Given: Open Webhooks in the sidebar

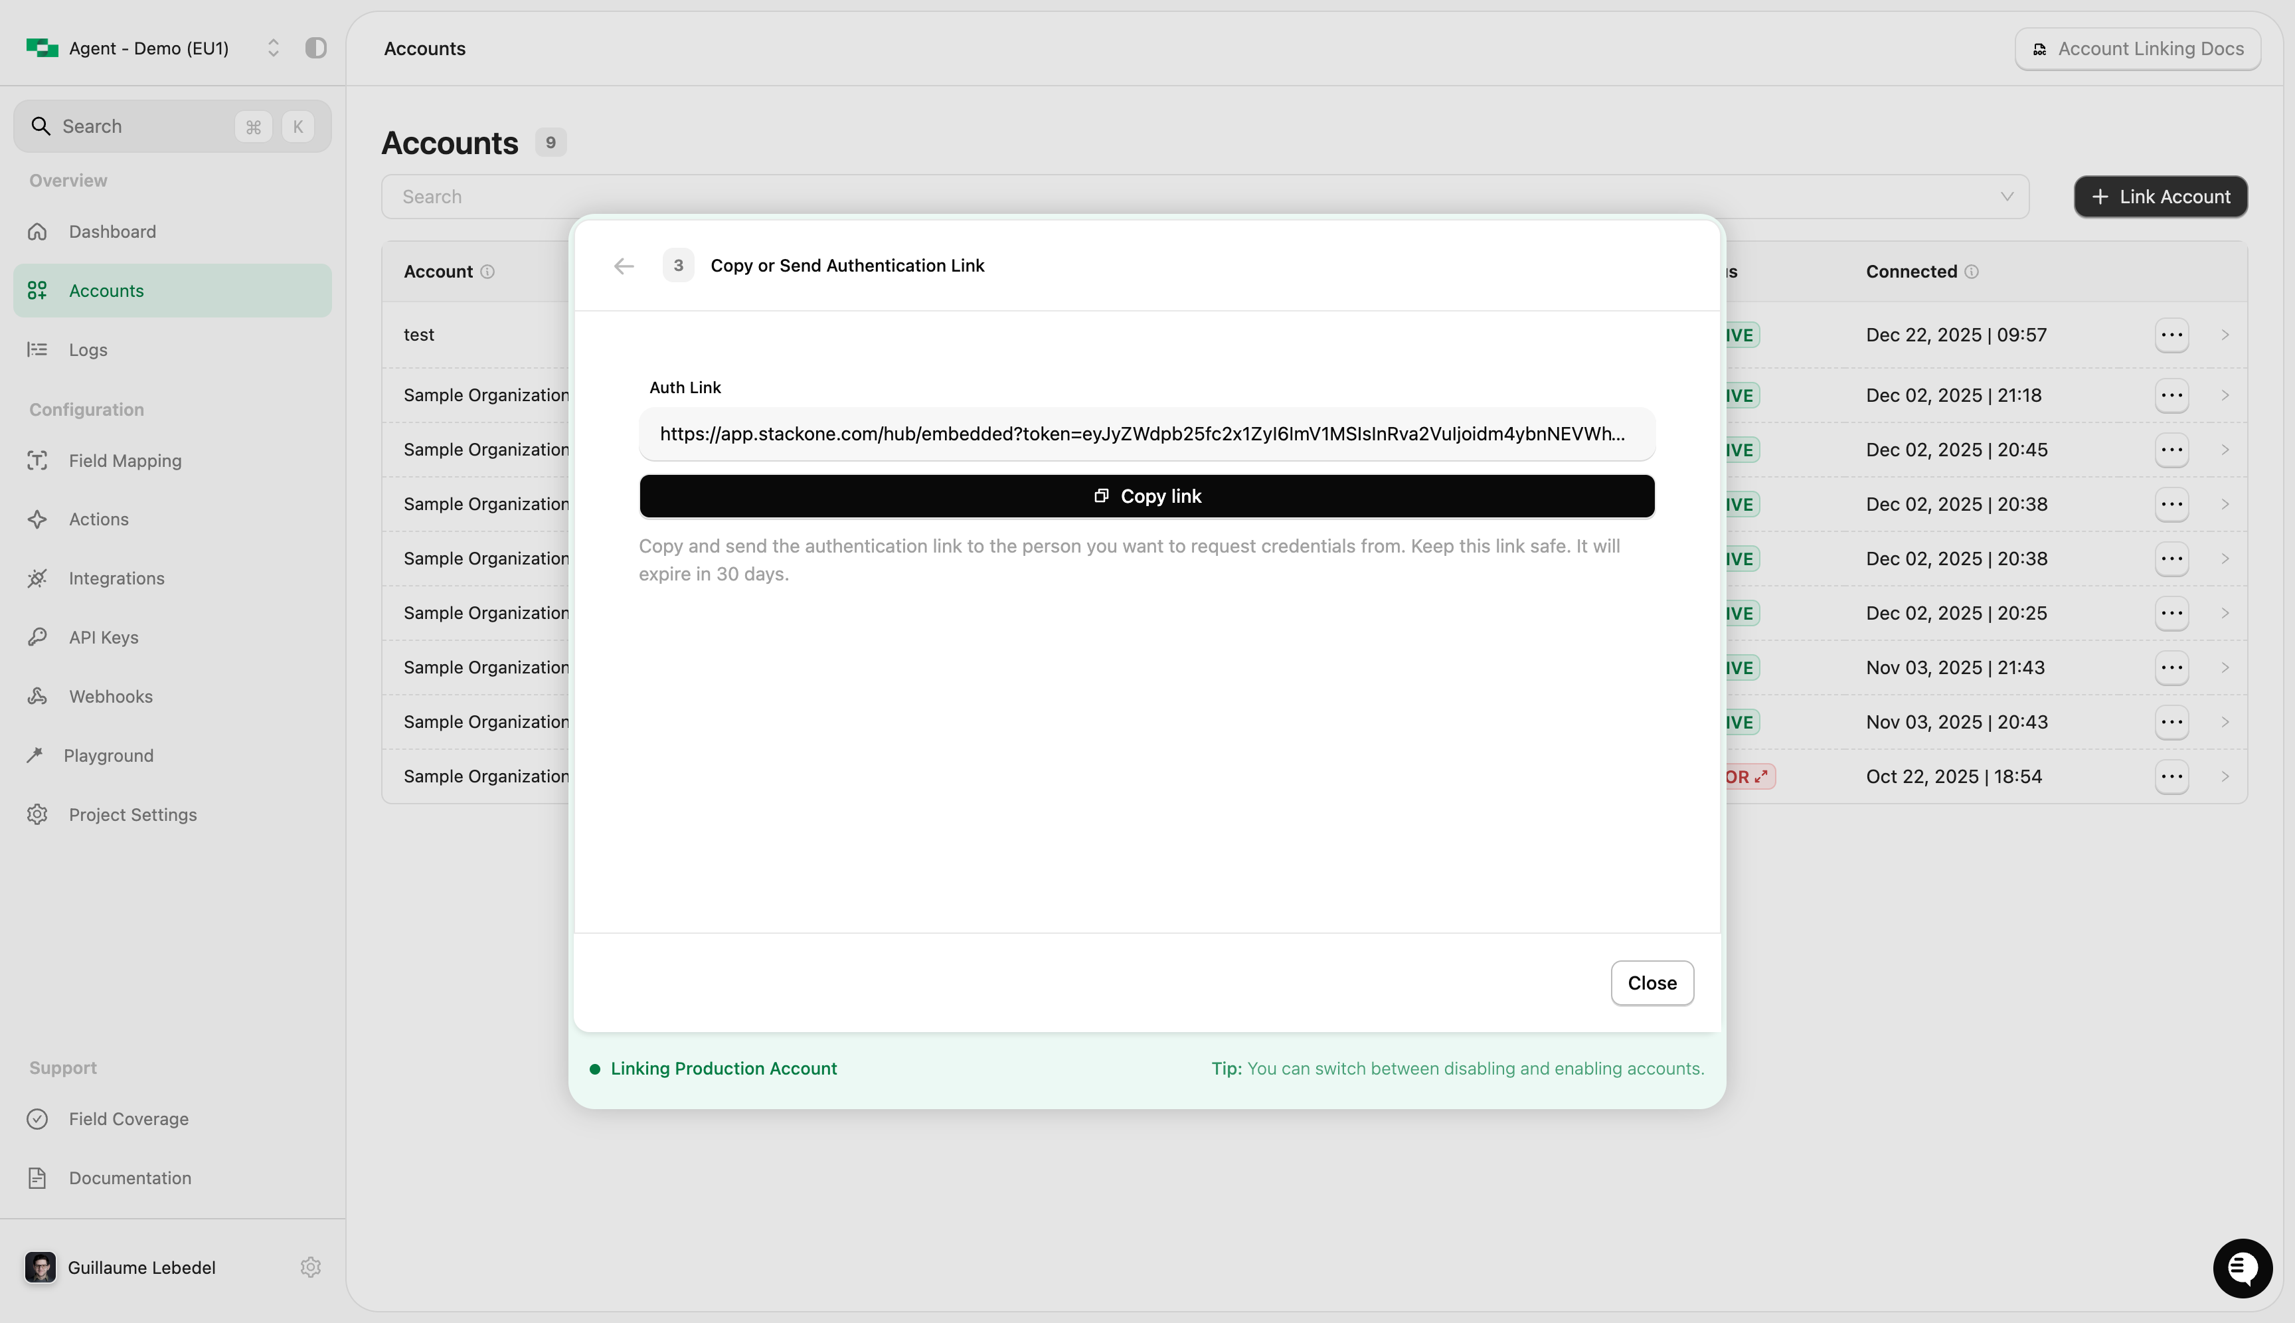Looking at the screenshot, I should pyautogui.click(x=173, y=696).
